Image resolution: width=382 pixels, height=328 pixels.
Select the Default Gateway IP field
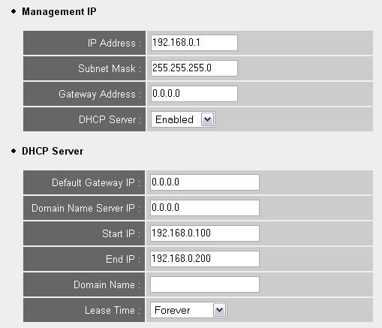(205, 182)
